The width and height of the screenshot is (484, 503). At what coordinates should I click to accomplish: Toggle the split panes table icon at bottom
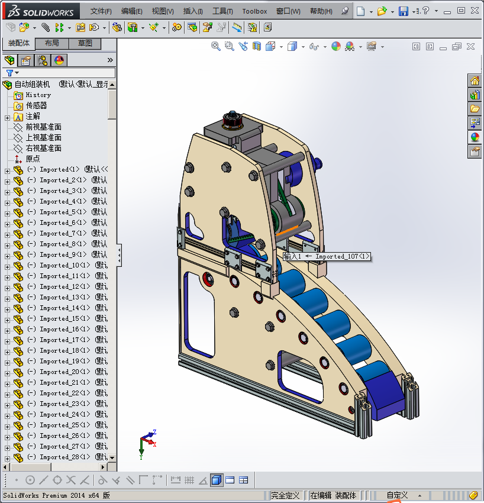243,481
